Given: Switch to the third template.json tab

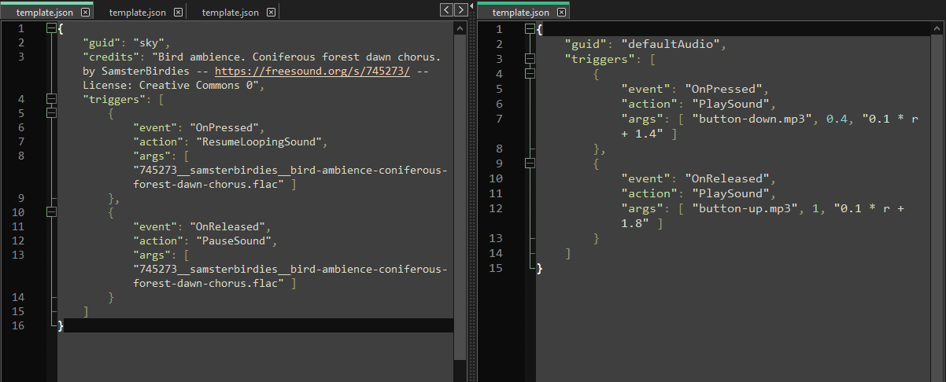Looking at the screenshot, I should [x=230, y=13].
